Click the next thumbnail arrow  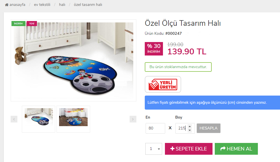[133, 119]
